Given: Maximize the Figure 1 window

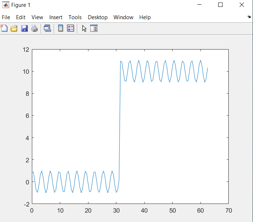Looking at the screenshot, I should tap(220, 5).
